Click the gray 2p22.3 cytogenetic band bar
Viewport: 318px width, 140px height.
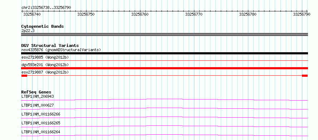[164, 34]
